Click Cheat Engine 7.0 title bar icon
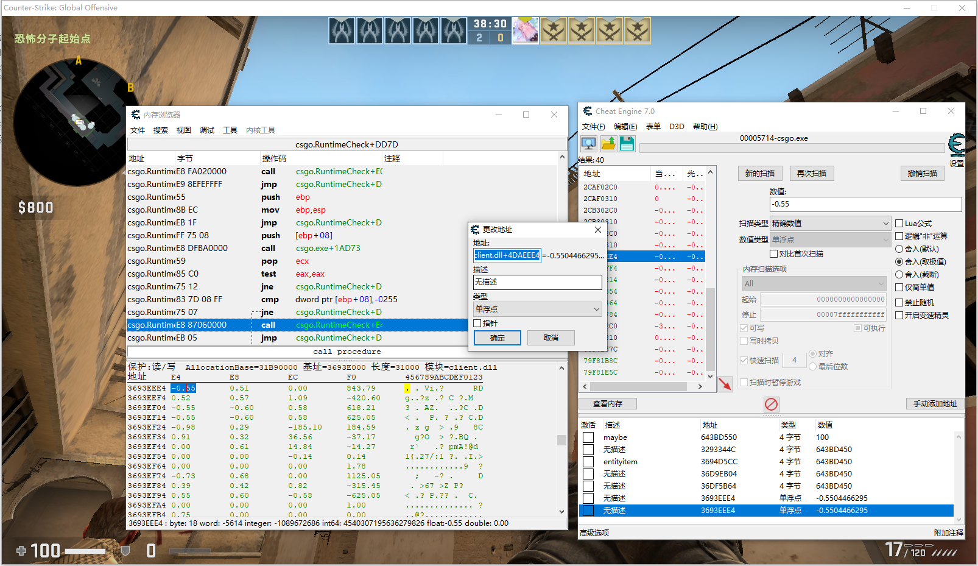978x566 pixels. point(587,111)
